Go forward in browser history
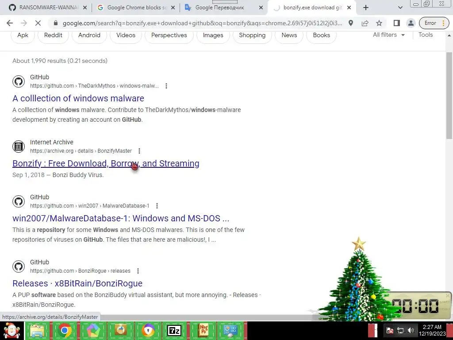 point(24,23)
